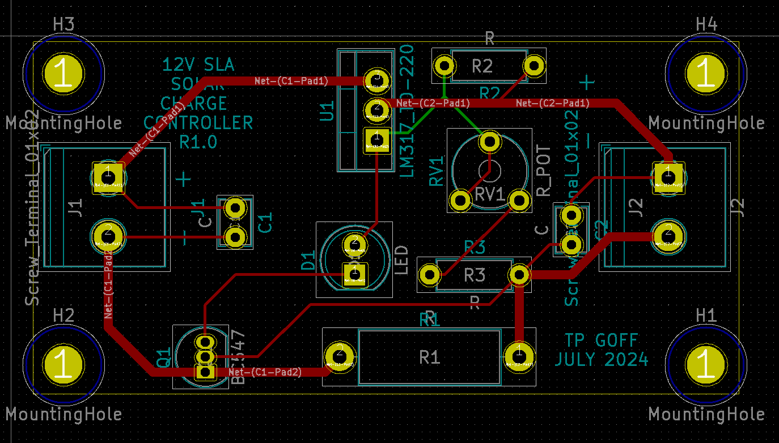779x443 pixels.
Task: Select the top pad of potentiometer RV1
Action: 489,142
